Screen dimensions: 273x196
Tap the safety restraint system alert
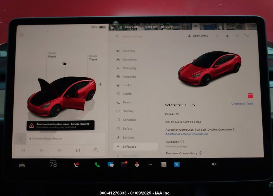61,125
